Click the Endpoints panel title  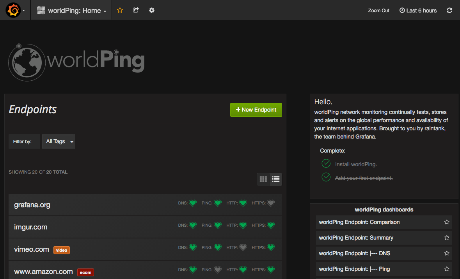32,109
